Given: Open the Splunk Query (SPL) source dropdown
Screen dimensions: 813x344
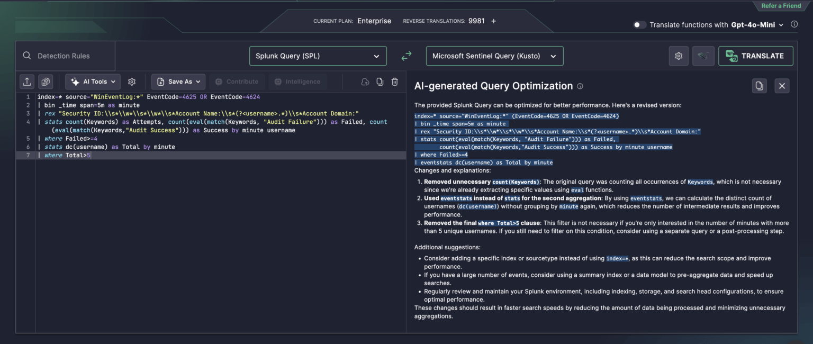Looking at the screenshot, I should 318,56.
